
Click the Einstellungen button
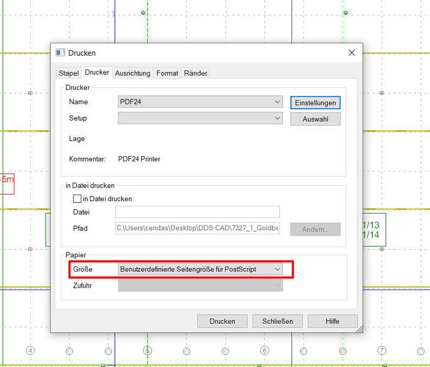pos(315,103)
